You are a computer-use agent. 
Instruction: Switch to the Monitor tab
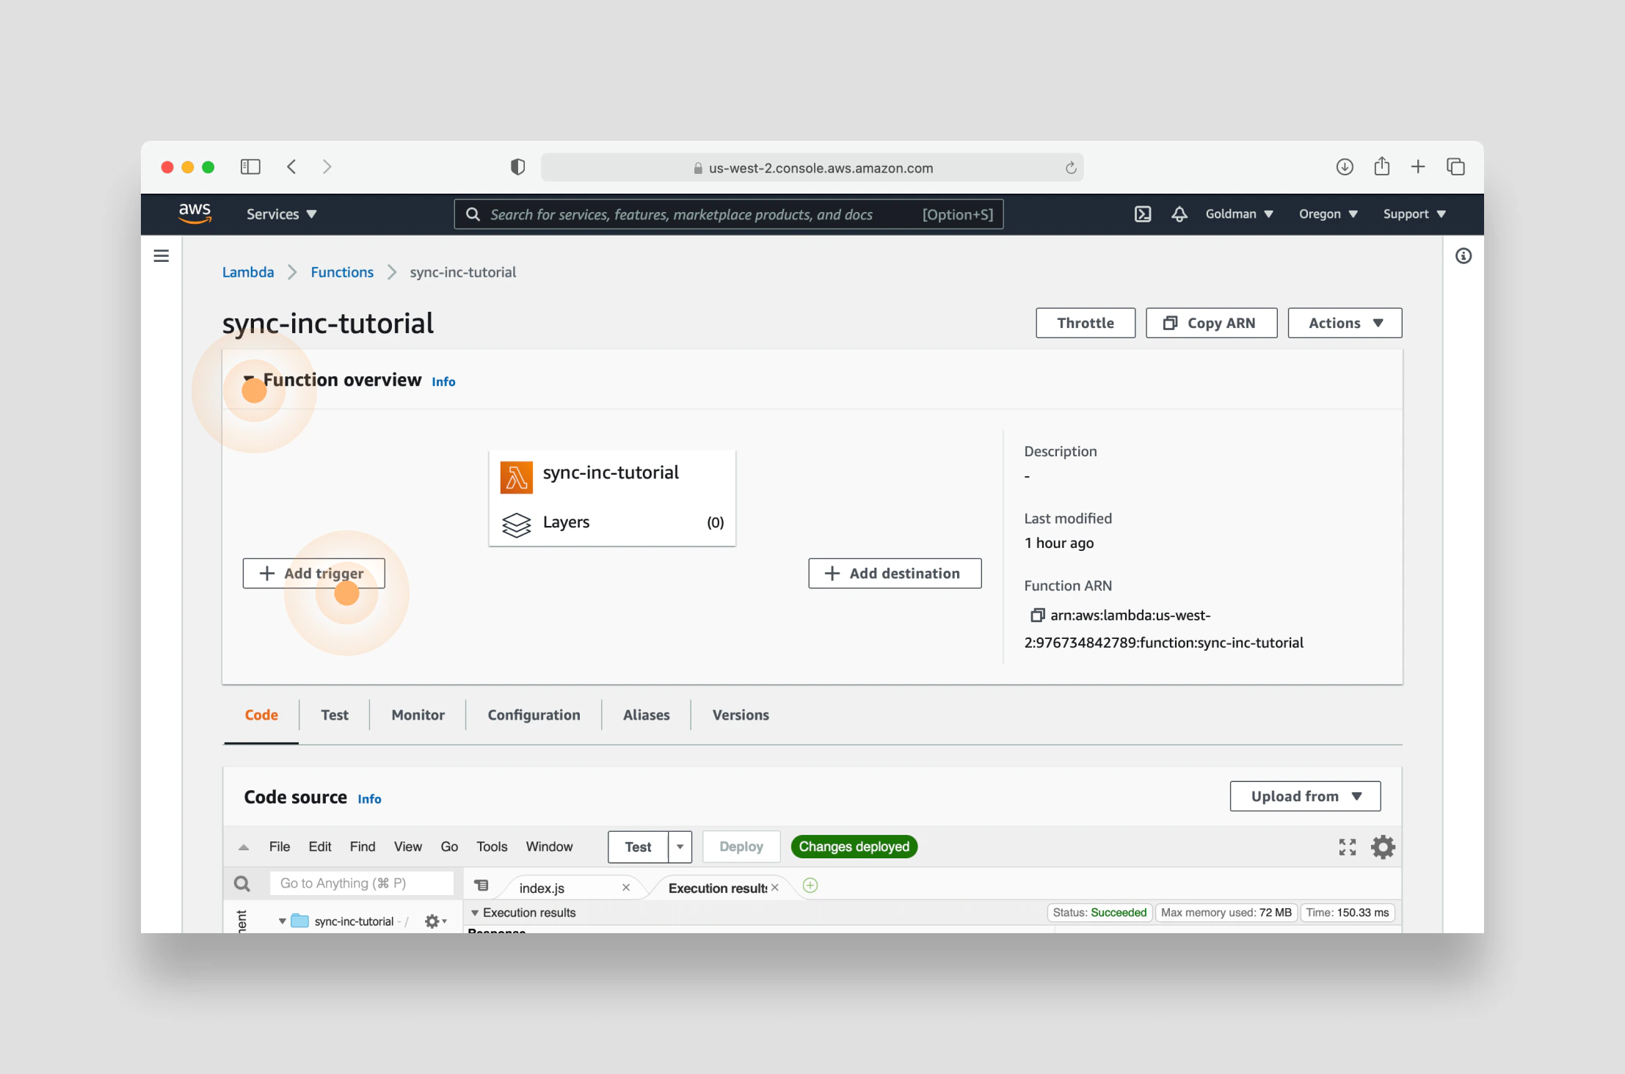(418, 715)
